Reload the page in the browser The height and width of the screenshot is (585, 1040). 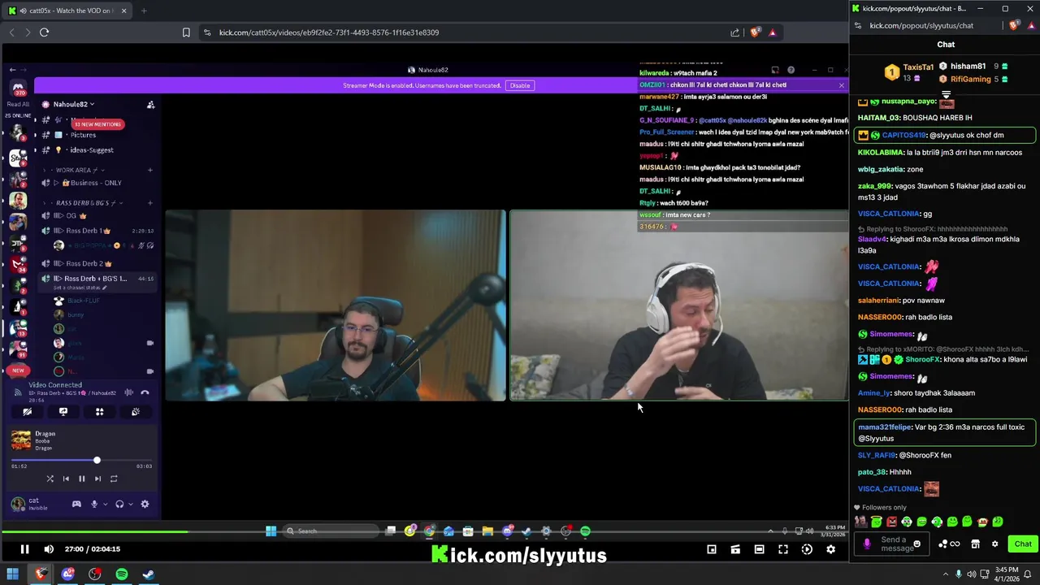44,32
